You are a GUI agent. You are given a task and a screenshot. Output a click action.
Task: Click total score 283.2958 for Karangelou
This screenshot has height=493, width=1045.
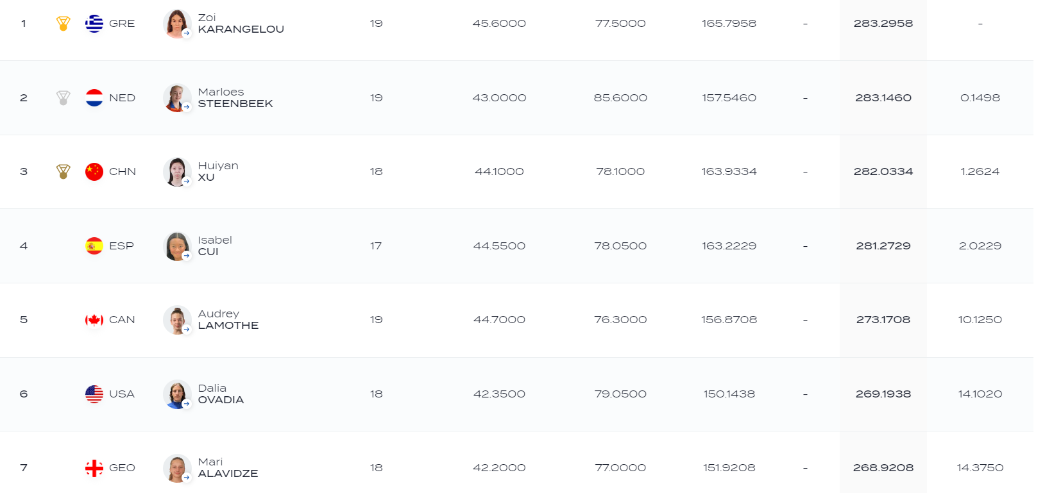(883, 24)
